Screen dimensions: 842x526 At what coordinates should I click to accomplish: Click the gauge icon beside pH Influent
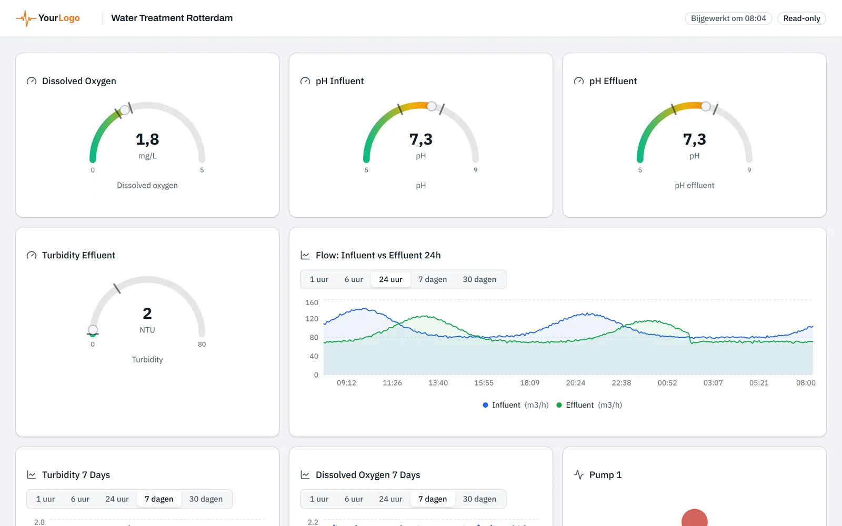[x=305, y=81]
